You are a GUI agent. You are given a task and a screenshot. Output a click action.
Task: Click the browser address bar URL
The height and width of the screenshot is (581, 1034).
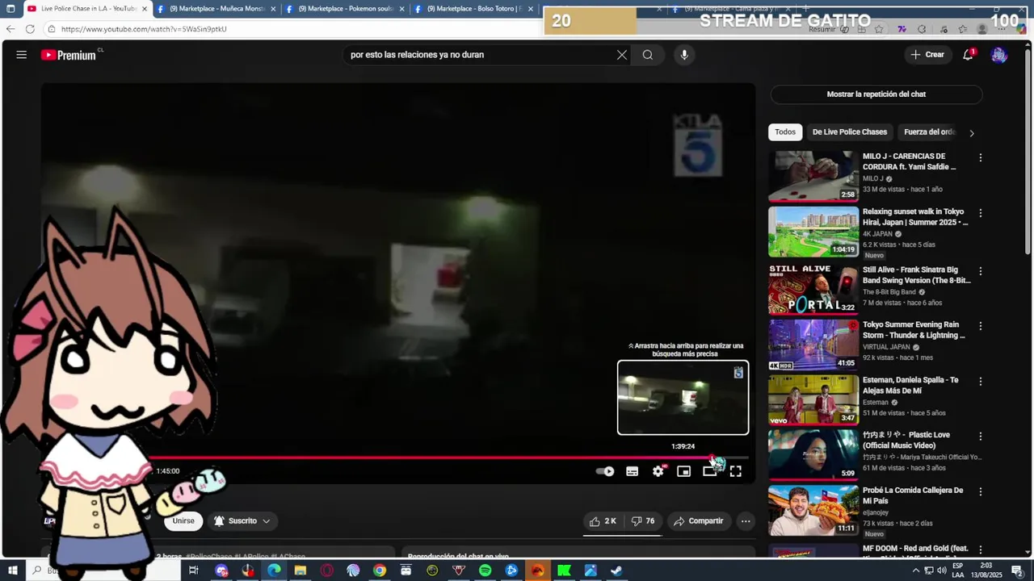click(x=144, y=29)
